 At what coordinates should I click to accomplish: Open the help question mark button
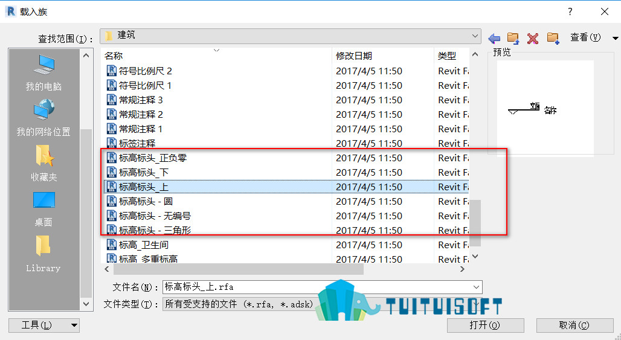point(570,11)
